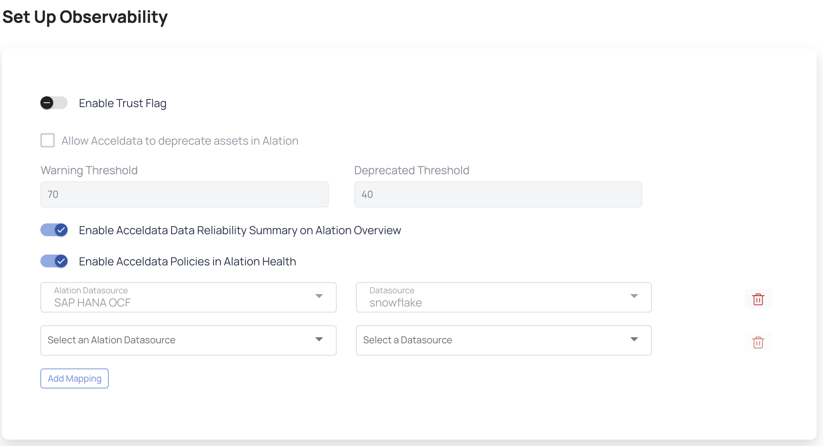Click the Warning Threshold input field
Screen dimensions: 823x446
[x=184, y=194]
